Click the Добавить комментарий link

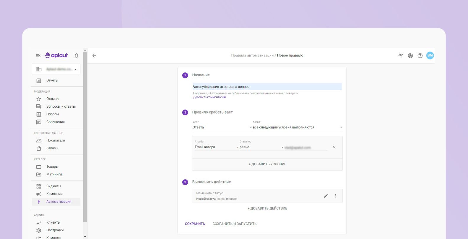(x=209, y=97)
